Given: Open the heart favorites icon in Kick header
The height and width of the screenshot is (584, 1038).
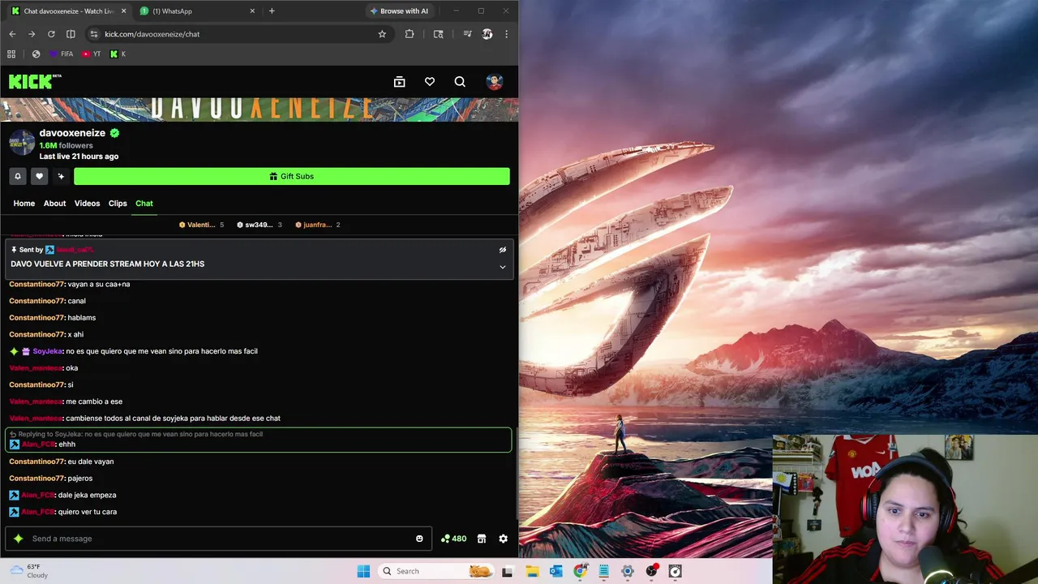Looking at the screenshot, I should coord(430,82).
